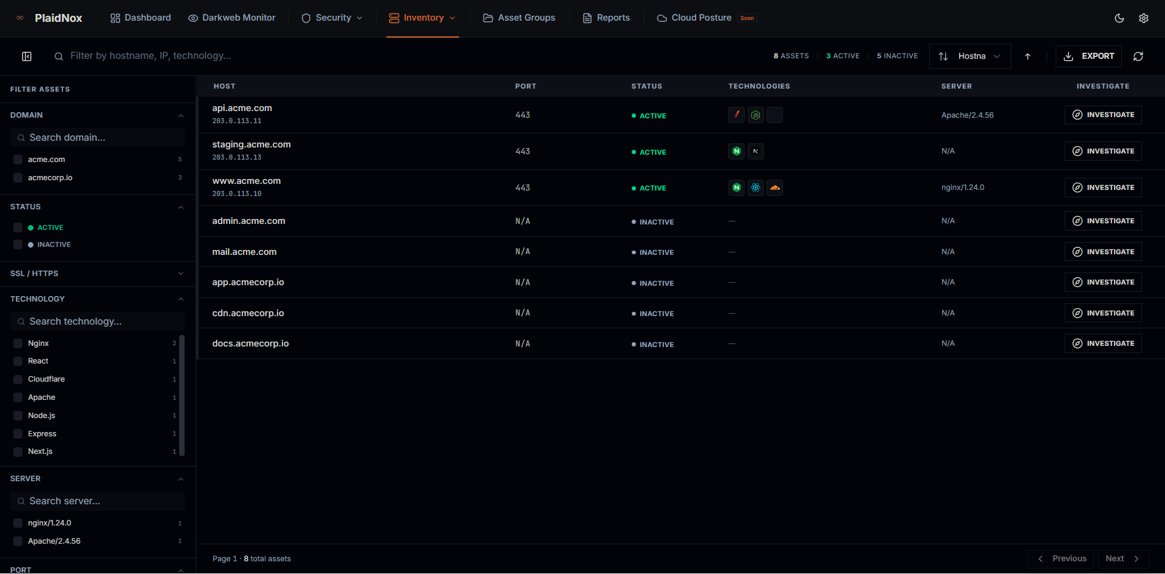Select the React icon on www.acme.com row

tap(756, 187)
